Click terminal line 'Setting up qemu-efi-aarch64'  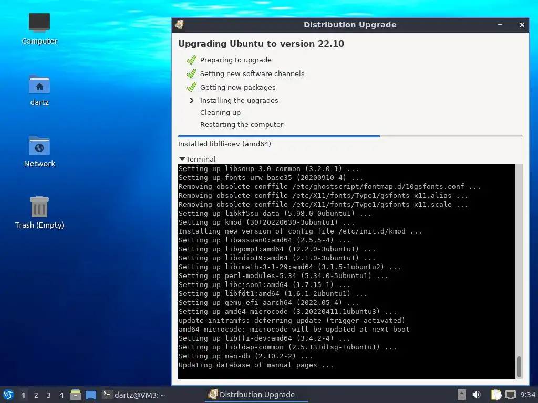pyautogui.click(x=268, y=303)
